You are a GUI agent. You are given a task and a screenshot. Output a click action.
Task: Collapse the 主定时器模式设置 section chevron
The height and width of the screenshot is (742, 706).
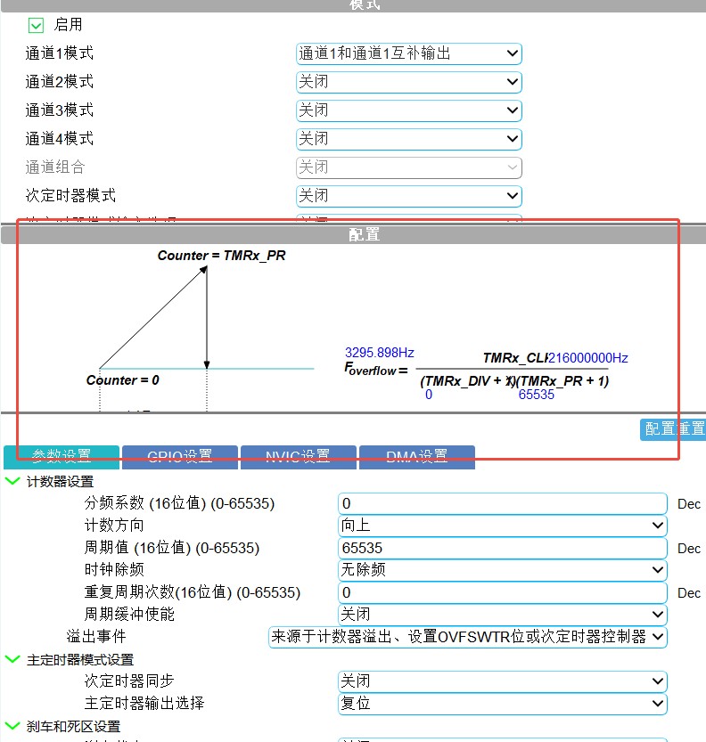click(x=12, y=660)
